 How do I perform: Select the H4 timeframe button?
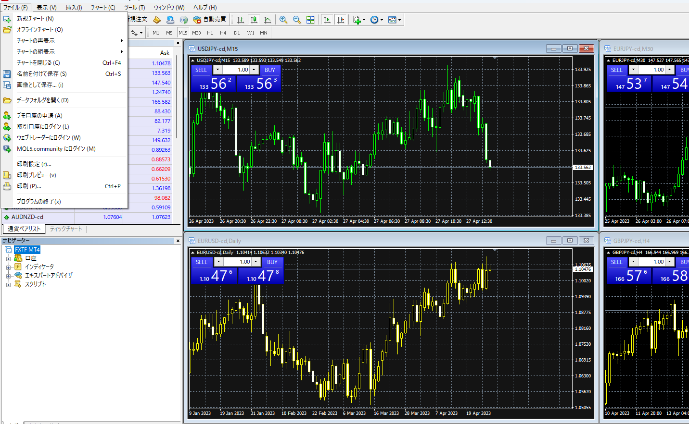coord(223,33)
